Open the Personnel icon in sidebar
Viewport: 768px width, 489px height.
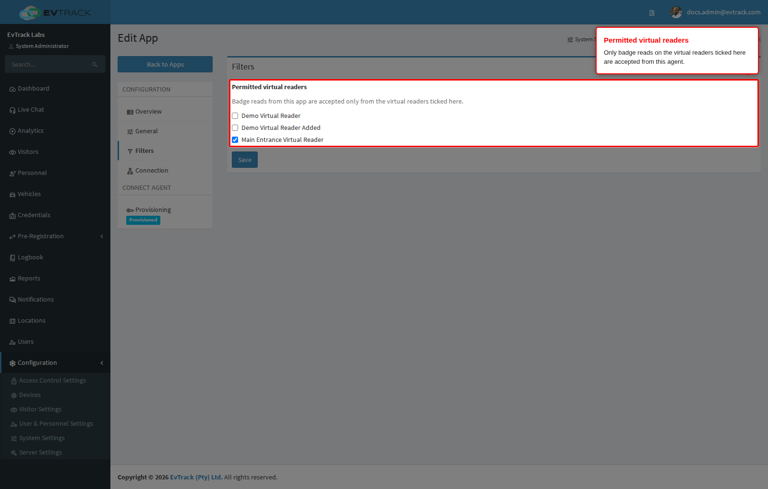pos(12,174)
